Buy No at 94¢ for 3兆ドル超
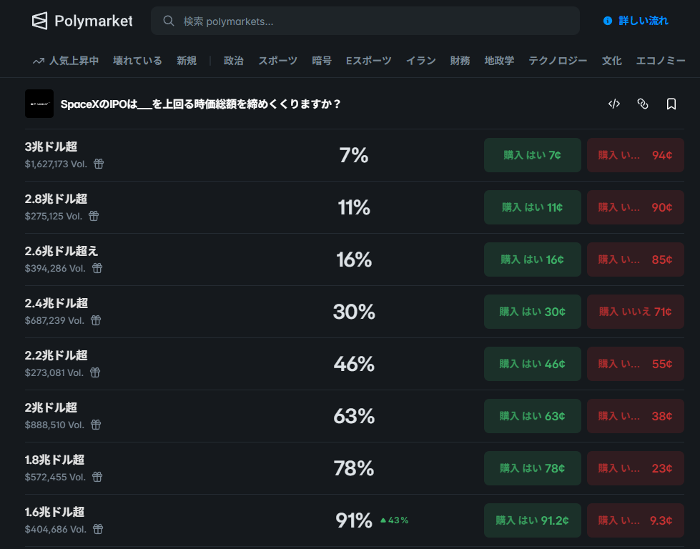 coord(635,155)
